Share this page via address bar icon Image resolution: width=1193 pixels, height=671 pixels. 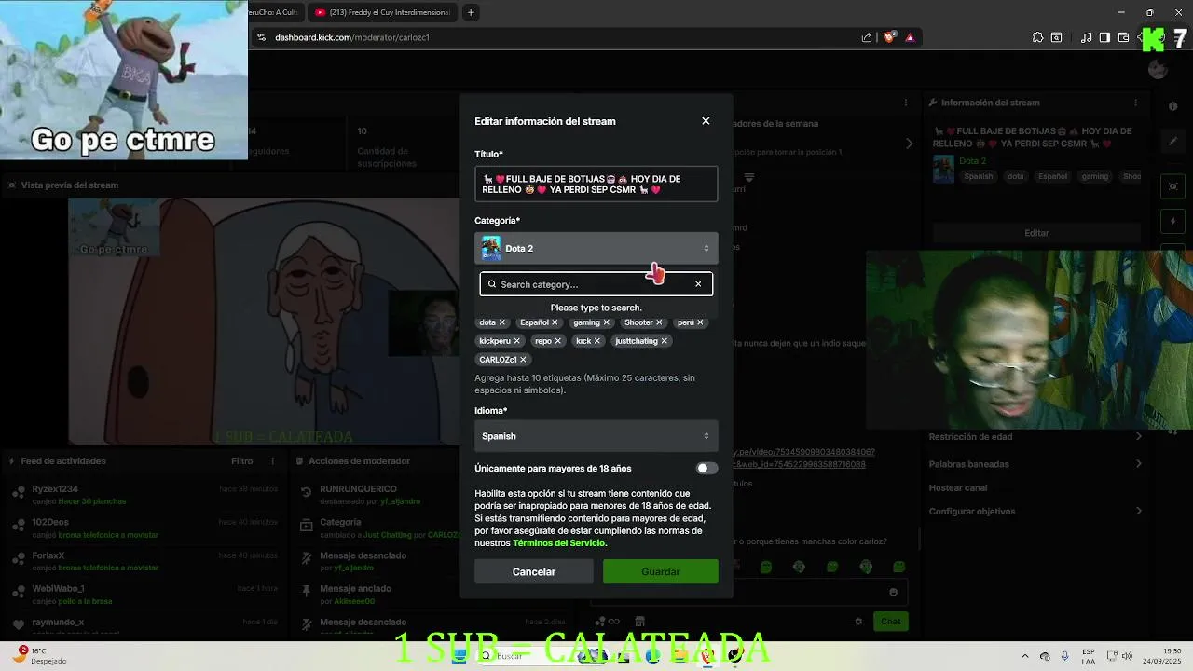tap(867, 37)
